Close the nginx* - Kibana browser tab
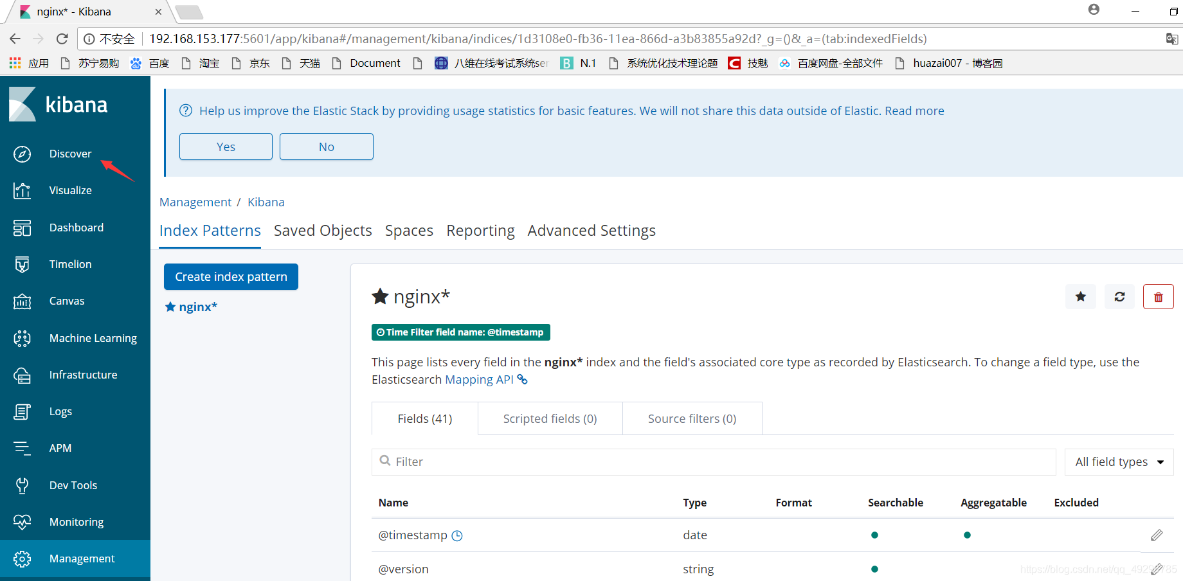 pos(158,12)
